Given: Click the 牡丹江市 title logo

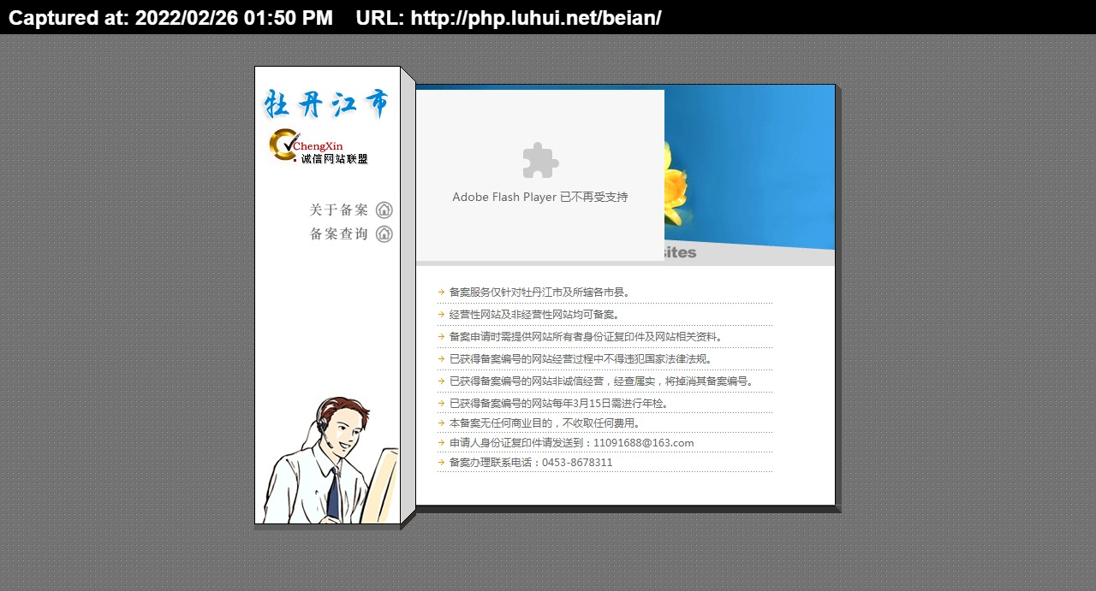Looking at the screenshot, I should (x=326, y=104).
